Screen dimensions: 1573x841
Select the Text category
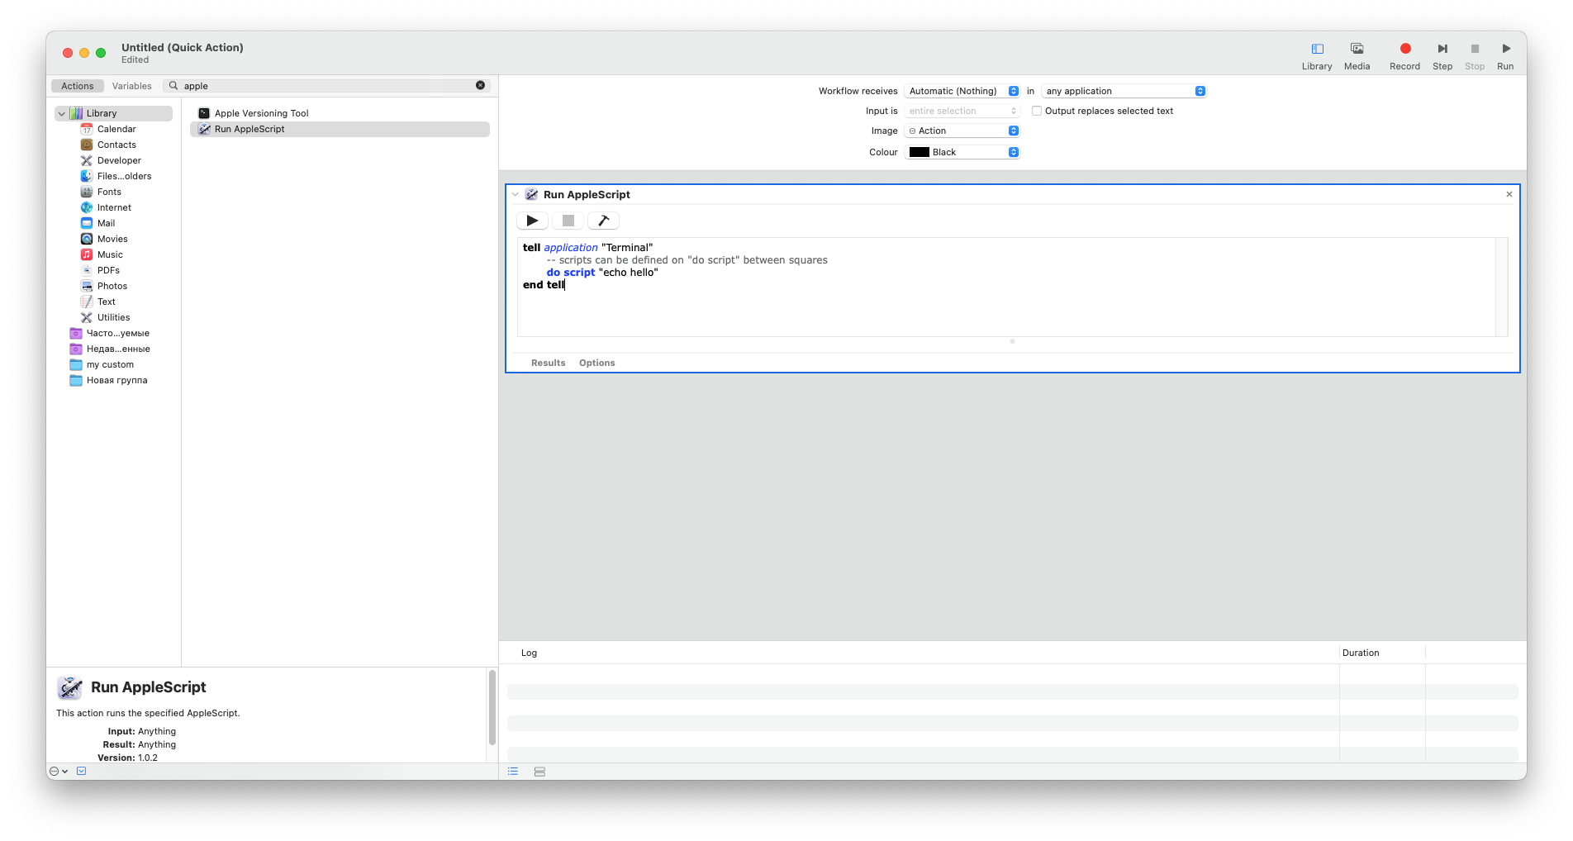coord(107,302)
